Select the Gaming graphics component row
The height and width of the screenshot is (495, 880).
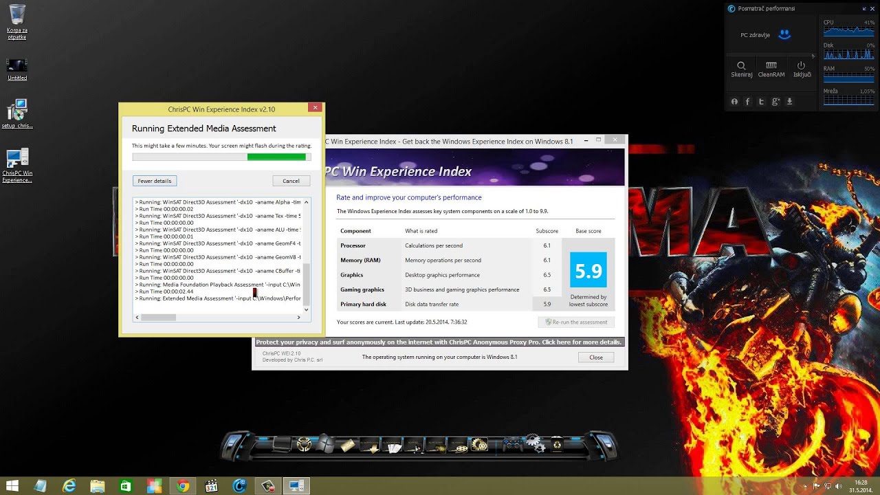[x=450, y=289]
